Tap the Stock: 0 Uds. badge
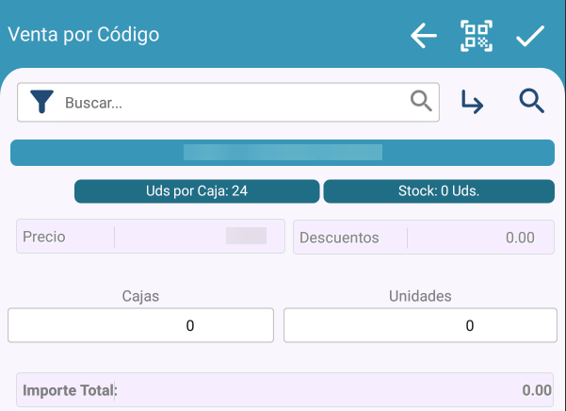Screen dimensions: 566x411 click(438, 191)
